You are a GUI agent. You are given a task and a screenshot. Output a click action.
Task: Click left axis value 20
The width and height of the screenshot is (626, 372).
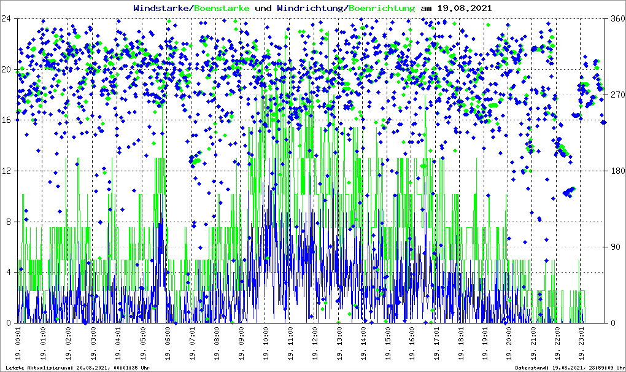[6, 69]
